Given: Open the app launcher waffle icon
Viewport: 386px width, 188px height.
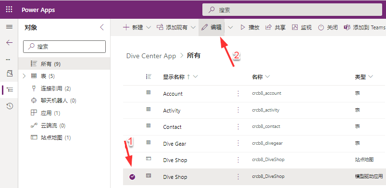Looking at the screenshot, I should tap(9, 10).
